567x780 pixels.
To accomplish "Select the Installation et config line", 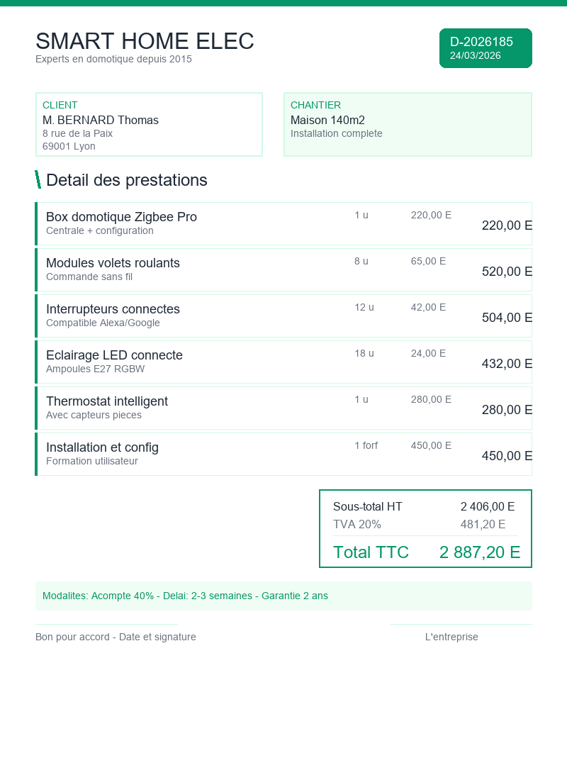I will tap(102, 447).
